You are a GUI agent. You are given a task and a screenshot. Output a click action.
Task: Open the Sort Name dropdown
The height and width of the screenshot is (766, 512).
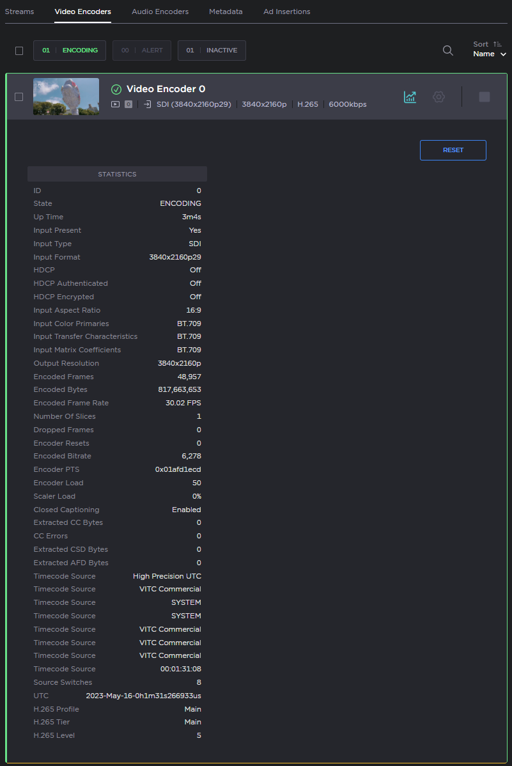click(490, 54)
